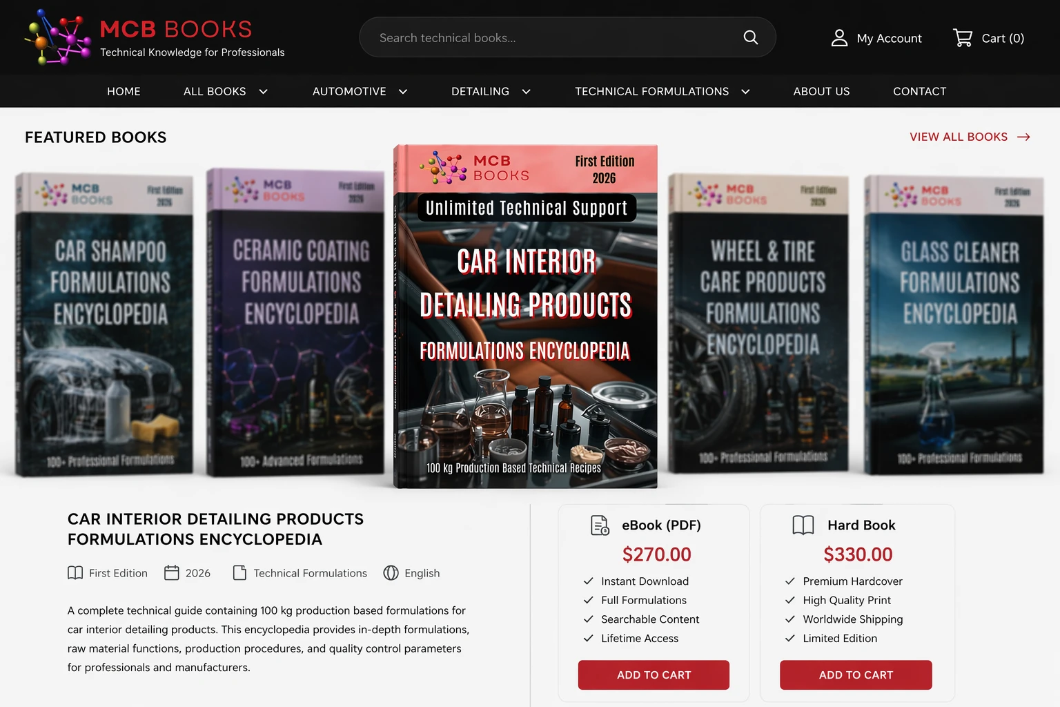The image size is (1060, 707).
Task: Select the Ceramic Coating Formulations book cover
Action: pos(295,322)
